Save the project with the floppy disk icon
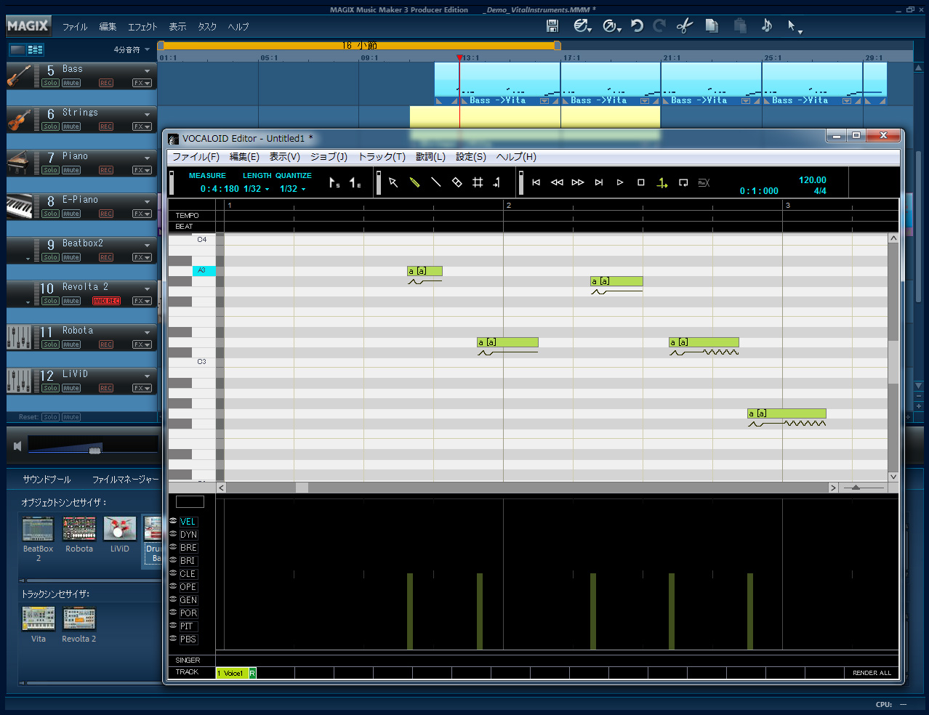 point(552,25)
